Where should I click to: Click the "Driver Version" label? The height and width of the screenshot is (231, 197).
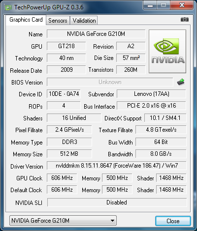point(27,167)
